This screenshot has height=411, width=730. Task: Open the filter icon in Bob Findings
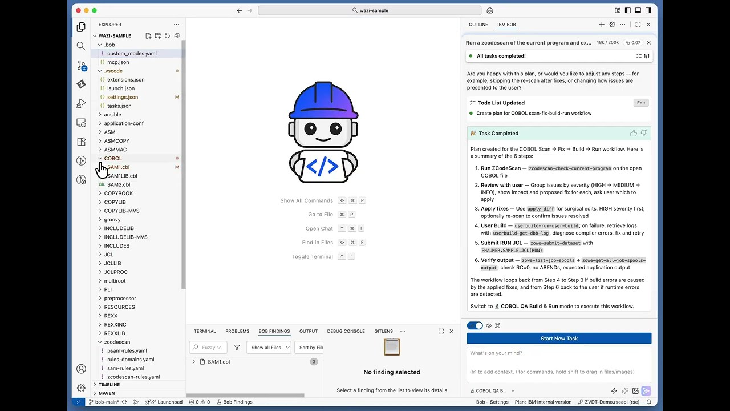tap(237, 347)
